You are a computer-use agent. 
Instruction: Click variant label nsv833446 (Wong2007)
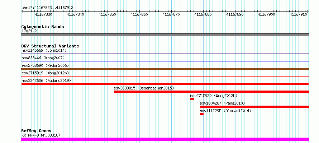tap(43, 58)
